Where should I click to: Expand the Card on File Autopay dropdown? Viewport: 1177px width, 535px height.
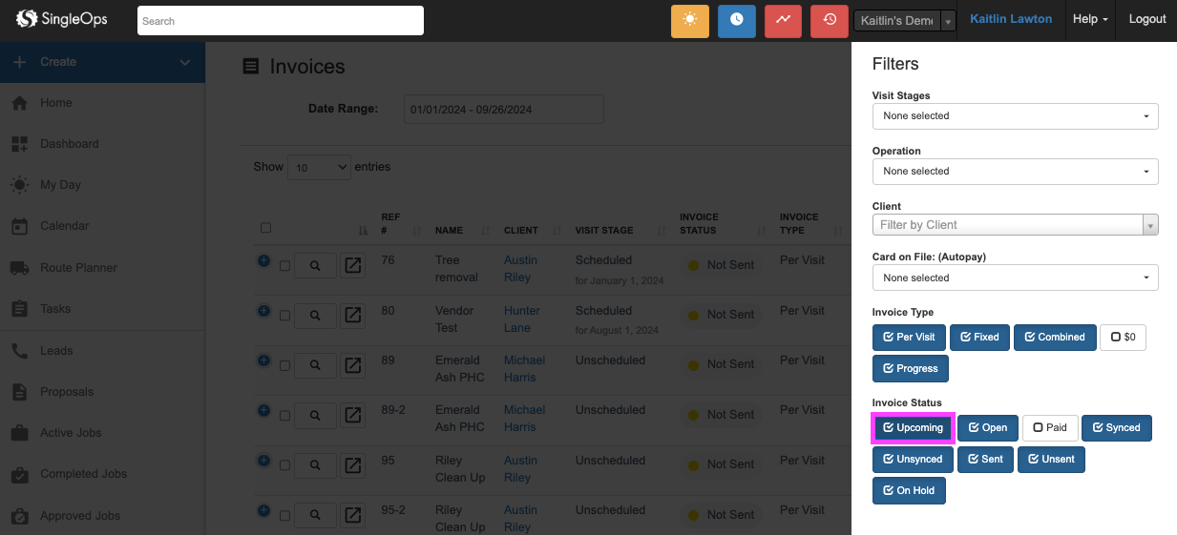1015,278
